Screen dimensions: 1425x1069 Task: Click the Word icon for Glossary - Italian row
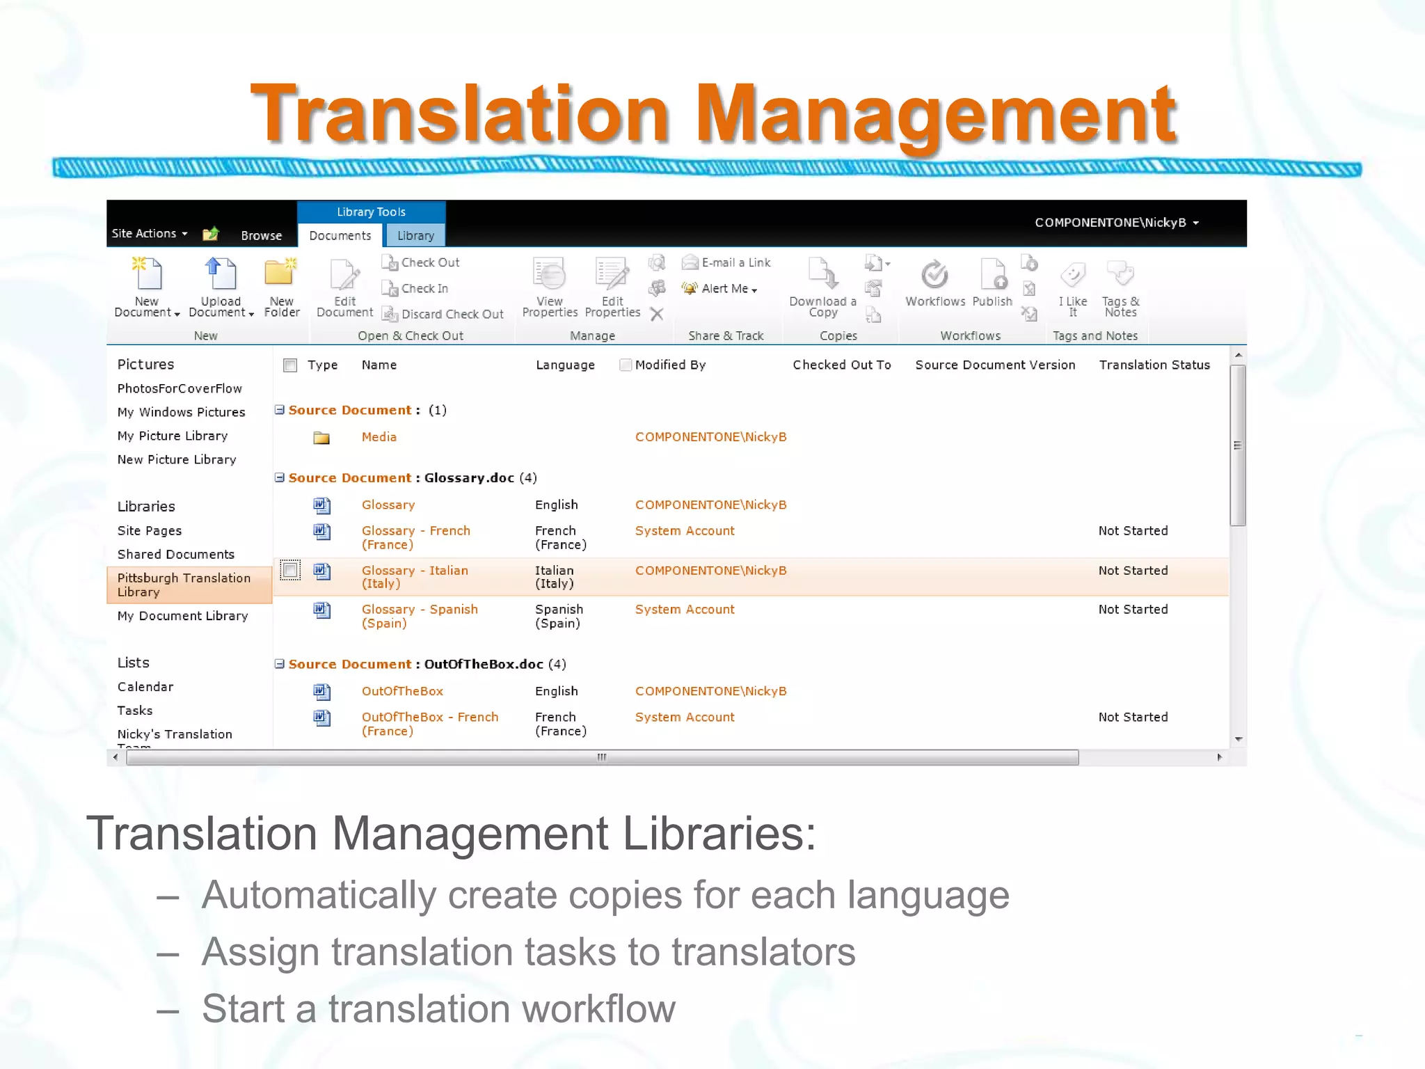tap(321, 571)
